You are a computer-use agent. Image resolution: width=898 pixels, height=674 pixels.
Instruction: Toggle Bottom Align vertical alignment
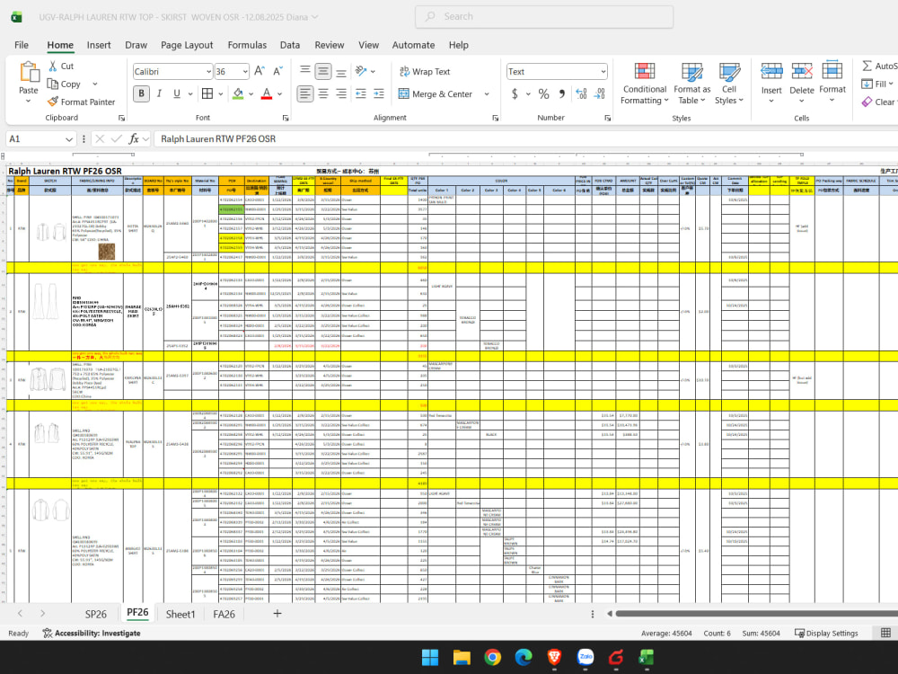click(340, 71)
